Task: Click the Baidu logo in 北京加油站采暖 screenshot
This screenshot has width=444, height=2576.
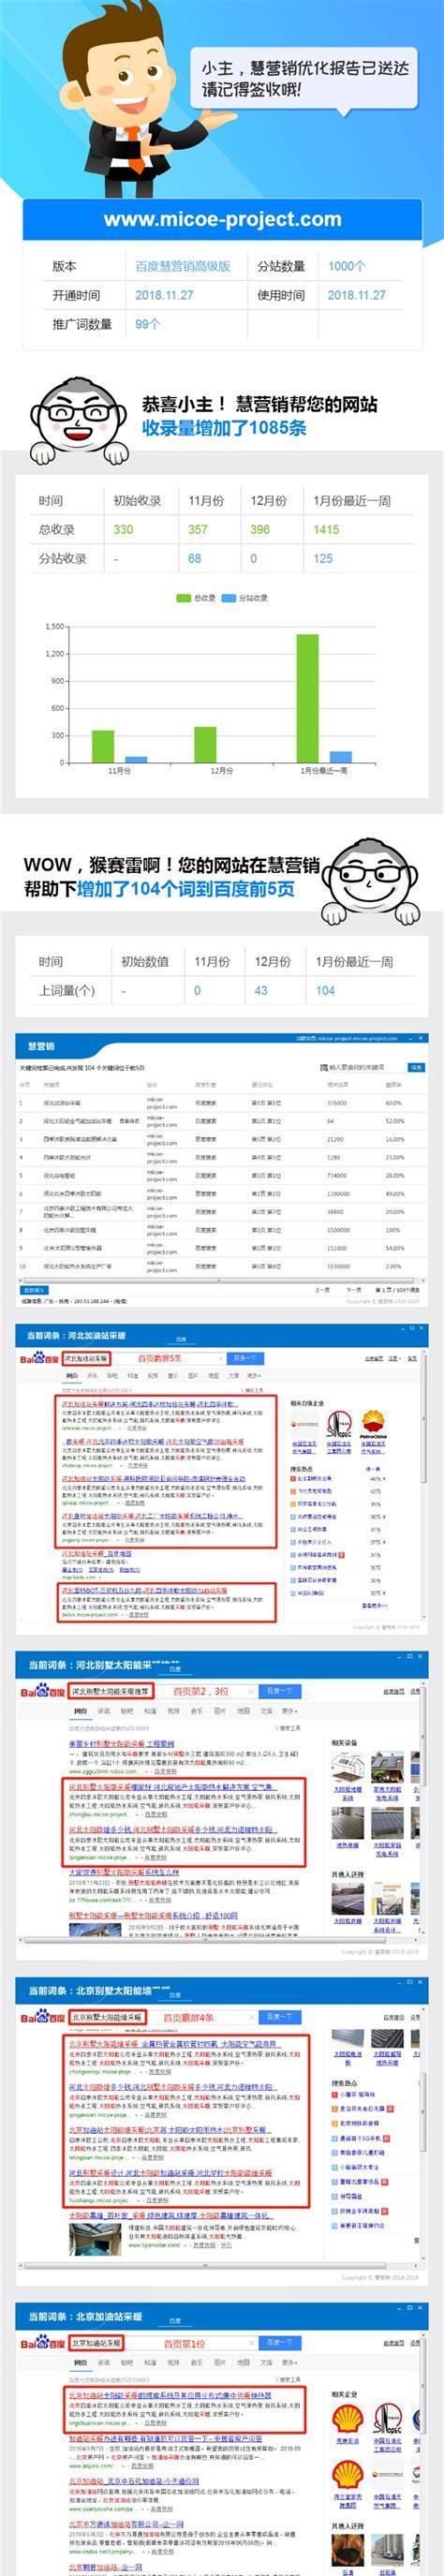Action: tap(45, 2342)
